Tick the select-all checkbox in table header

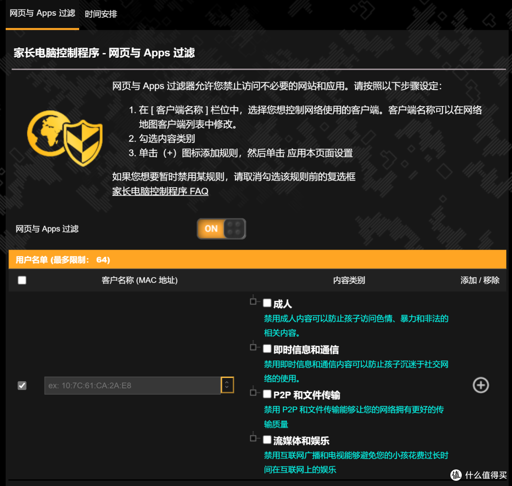(22, 280)
